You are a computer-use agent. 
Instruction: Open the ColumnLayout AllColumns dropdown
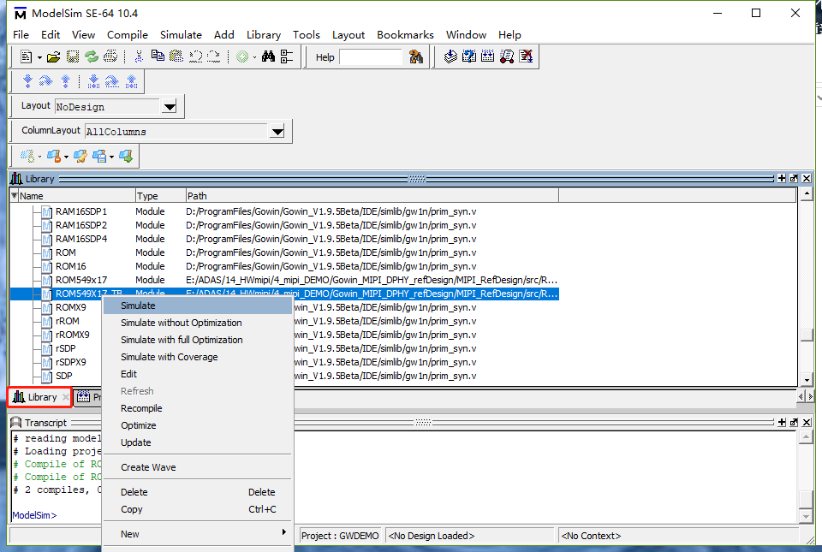coord(277,131)
